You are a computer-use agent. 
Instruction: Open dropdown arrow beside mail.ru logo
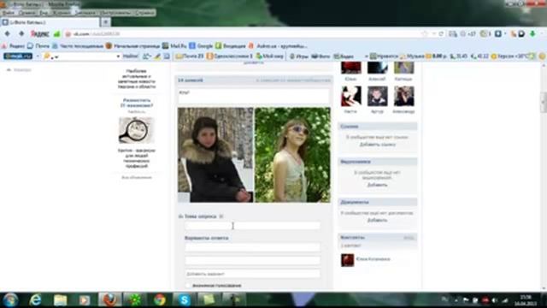38,56
